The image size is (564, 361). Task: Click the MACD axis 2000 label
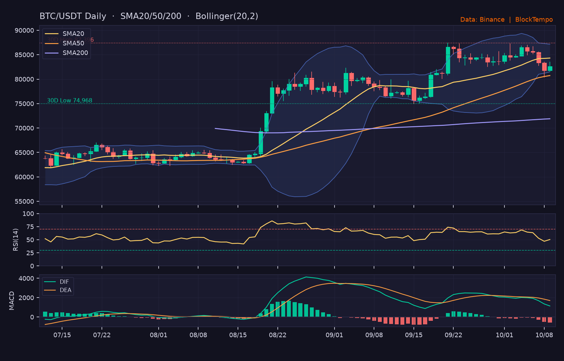click(26, 298)
